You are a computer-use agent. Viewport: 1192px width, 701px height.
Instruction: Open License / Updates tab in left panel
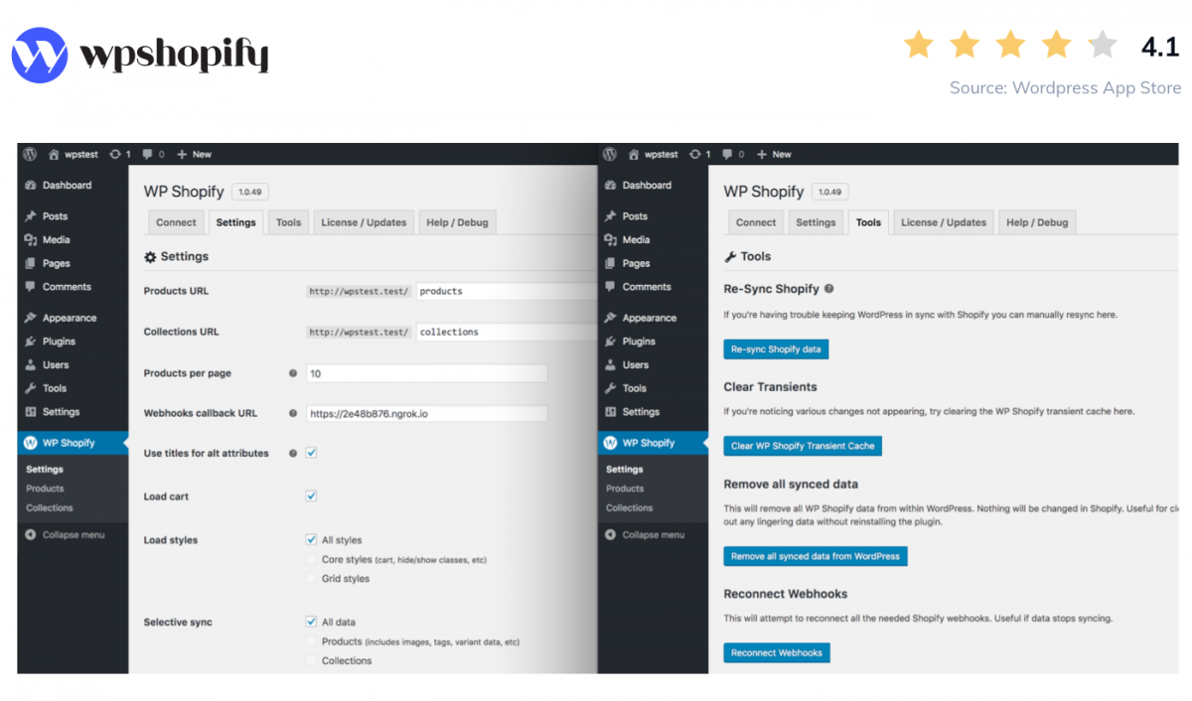pyautogui.click(x=364, y=222)
